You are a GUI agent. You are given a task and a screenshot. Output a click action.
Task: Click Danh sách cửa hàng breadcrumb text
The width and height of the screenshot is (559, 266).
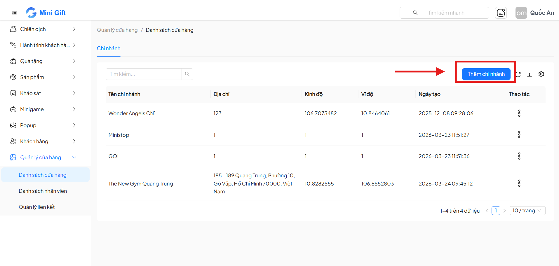click(x=170, y=30)
